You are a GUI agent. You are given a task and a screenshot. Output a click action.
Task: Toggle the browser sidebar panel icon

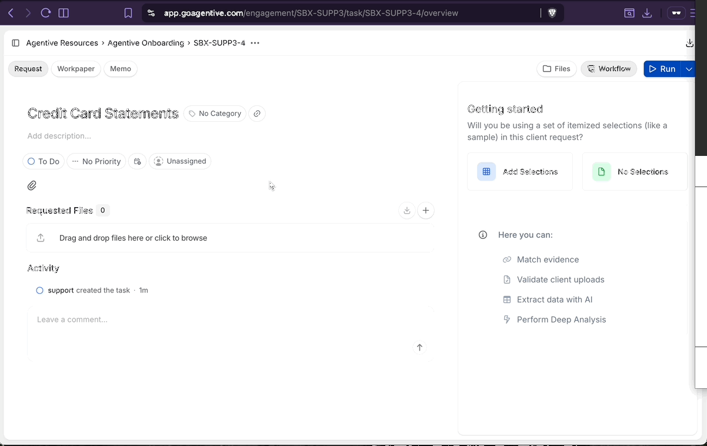coord(64,13)
